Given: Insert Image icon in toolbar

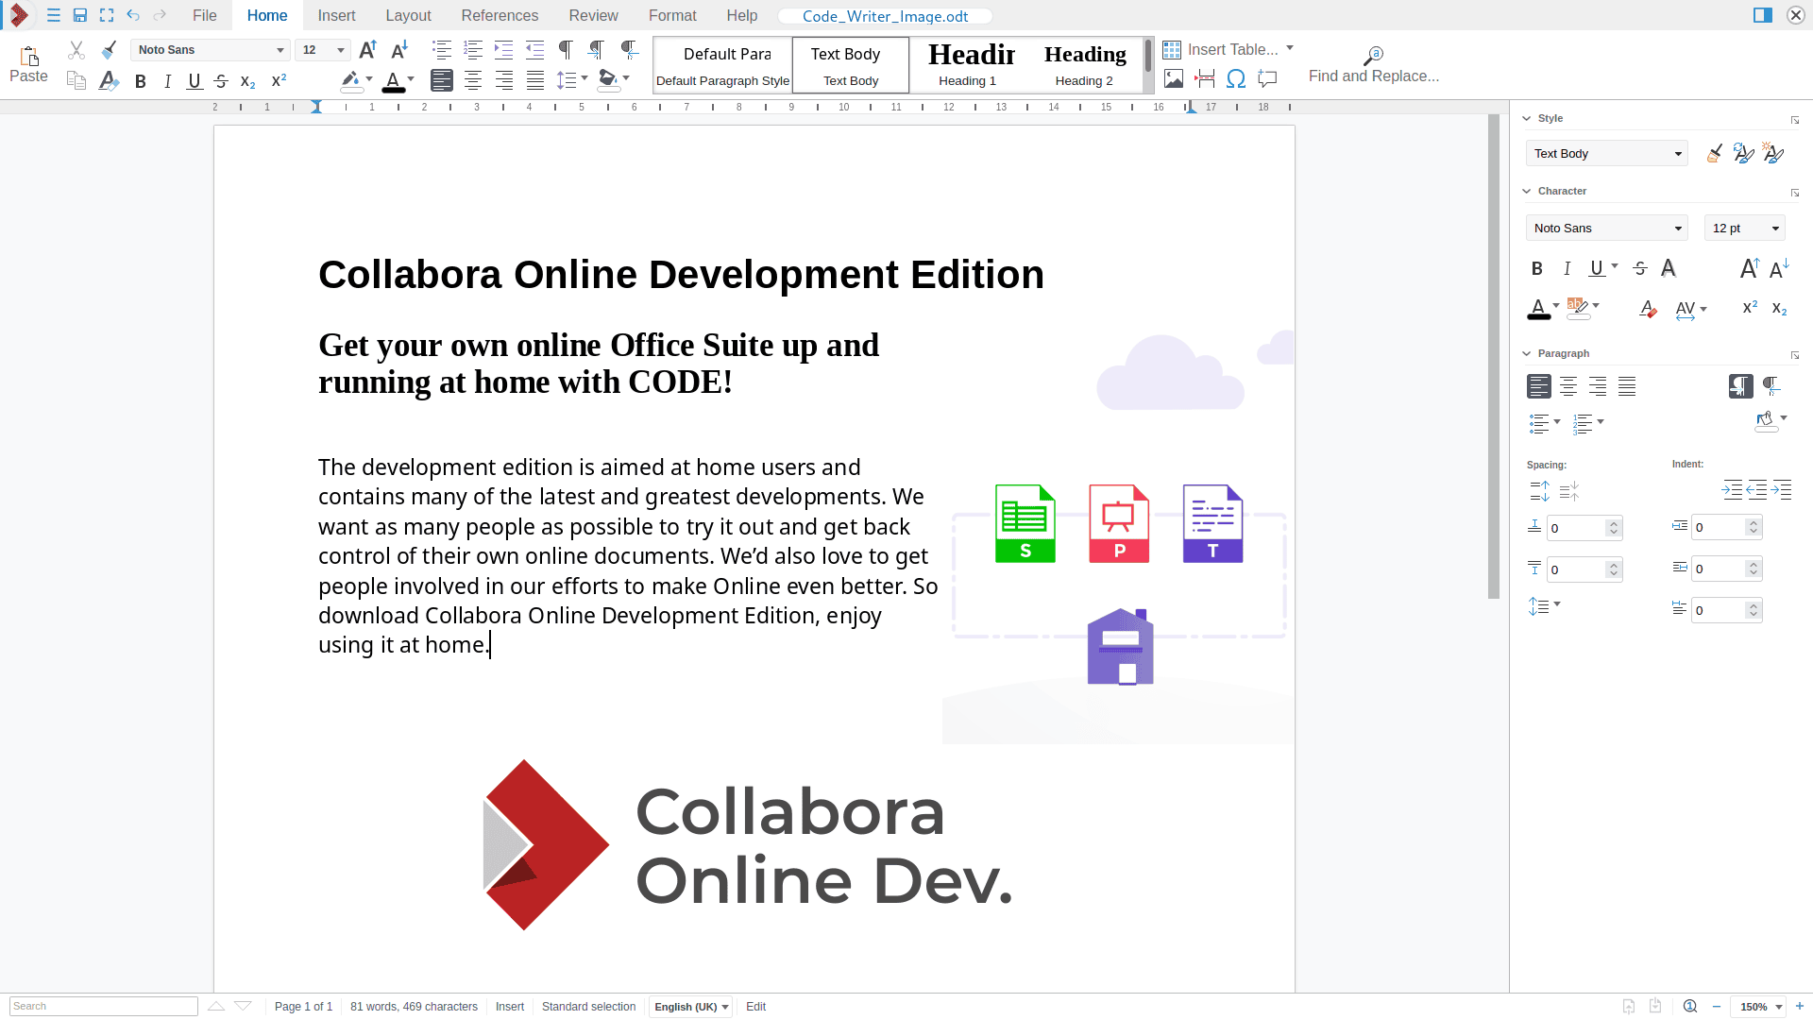Looking at the screenshot, I should click(1174, 78).
